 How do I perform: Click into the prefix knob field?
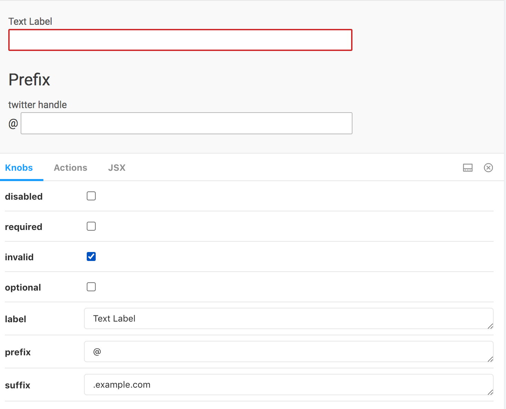coord(289,352)
